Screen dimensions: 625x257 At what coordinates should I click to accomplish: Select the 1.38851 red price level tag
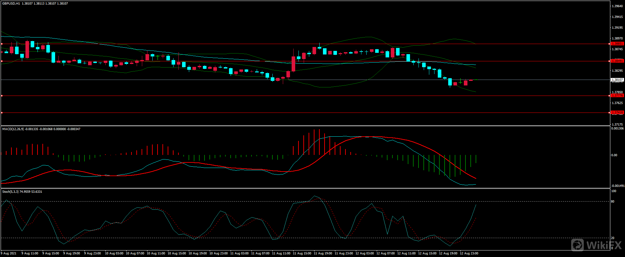pyautogui.click(x=617, y=44)
